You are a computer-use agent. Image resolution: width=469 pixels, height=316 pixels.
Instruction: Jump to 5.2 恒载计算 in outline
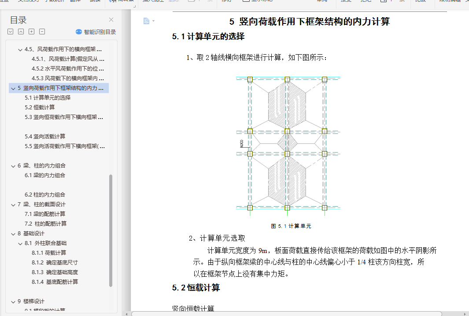(x=40, y=107)
